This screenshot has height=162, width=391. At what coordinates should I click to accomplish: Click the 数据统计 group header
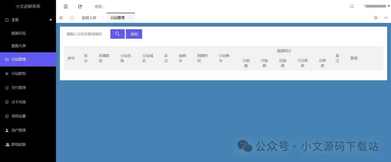click(284, 51)
